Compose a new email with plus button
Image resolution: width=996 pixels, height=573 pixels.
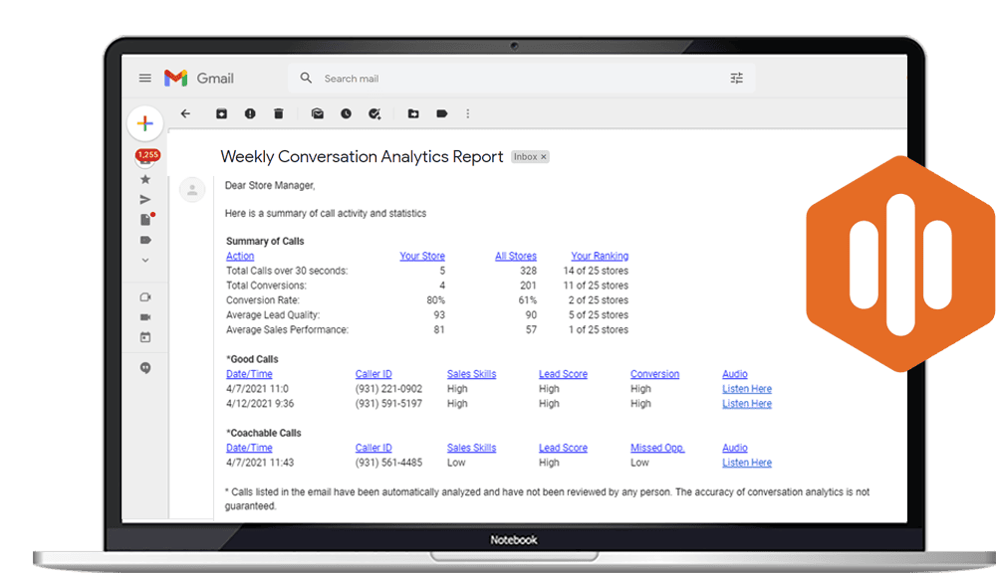point(144,123)
